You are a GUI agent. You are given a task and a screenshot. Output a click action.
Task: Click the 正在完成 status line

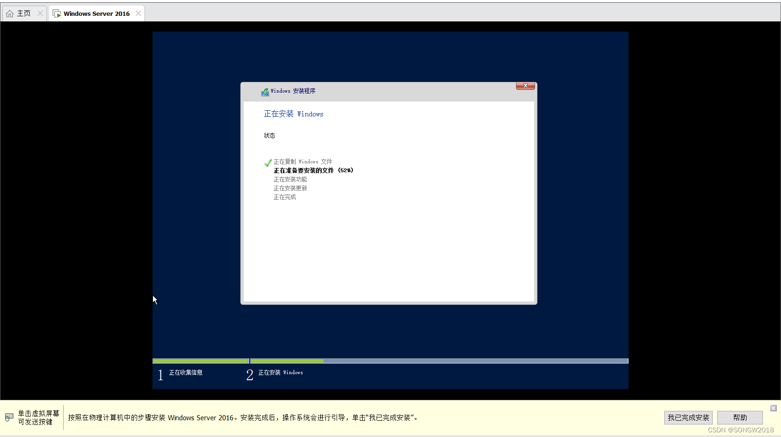[285, 197]
